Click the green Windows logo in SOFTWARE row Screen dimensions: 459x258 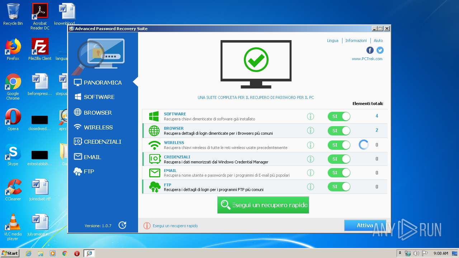tap(154, 116)
